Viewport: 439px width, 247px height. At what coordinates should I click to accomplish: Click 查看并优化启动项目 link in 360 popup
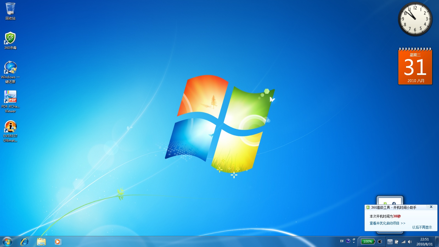pyautogui.click(x=387, y=223)
